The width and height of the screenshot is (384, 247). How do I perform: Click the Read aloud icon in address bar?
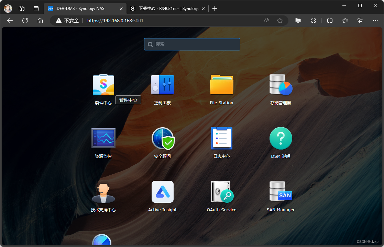266,21
